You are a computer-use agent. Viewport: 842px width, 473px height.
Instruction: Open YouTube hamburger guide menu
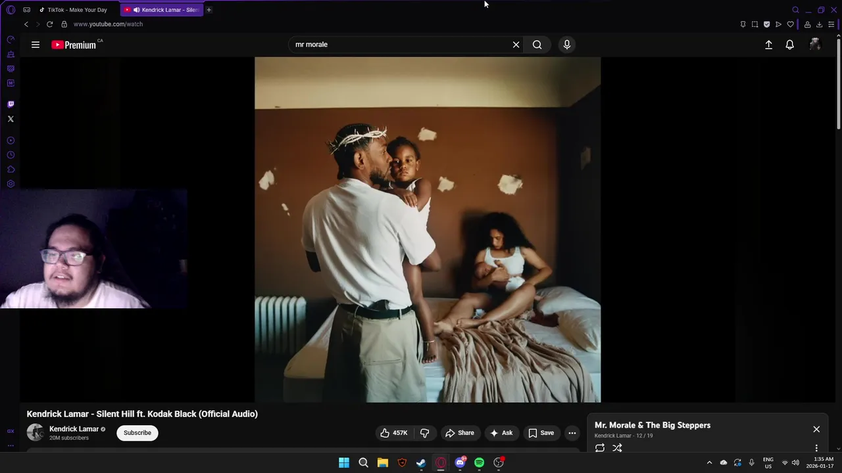[36, 45]
